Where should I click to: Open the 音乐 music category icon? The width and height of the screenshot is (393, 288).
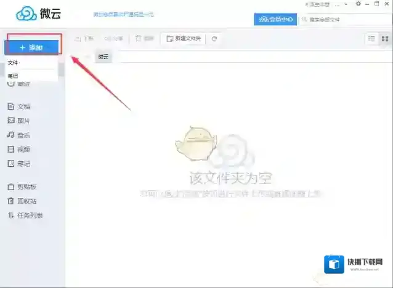pos(10,135)
